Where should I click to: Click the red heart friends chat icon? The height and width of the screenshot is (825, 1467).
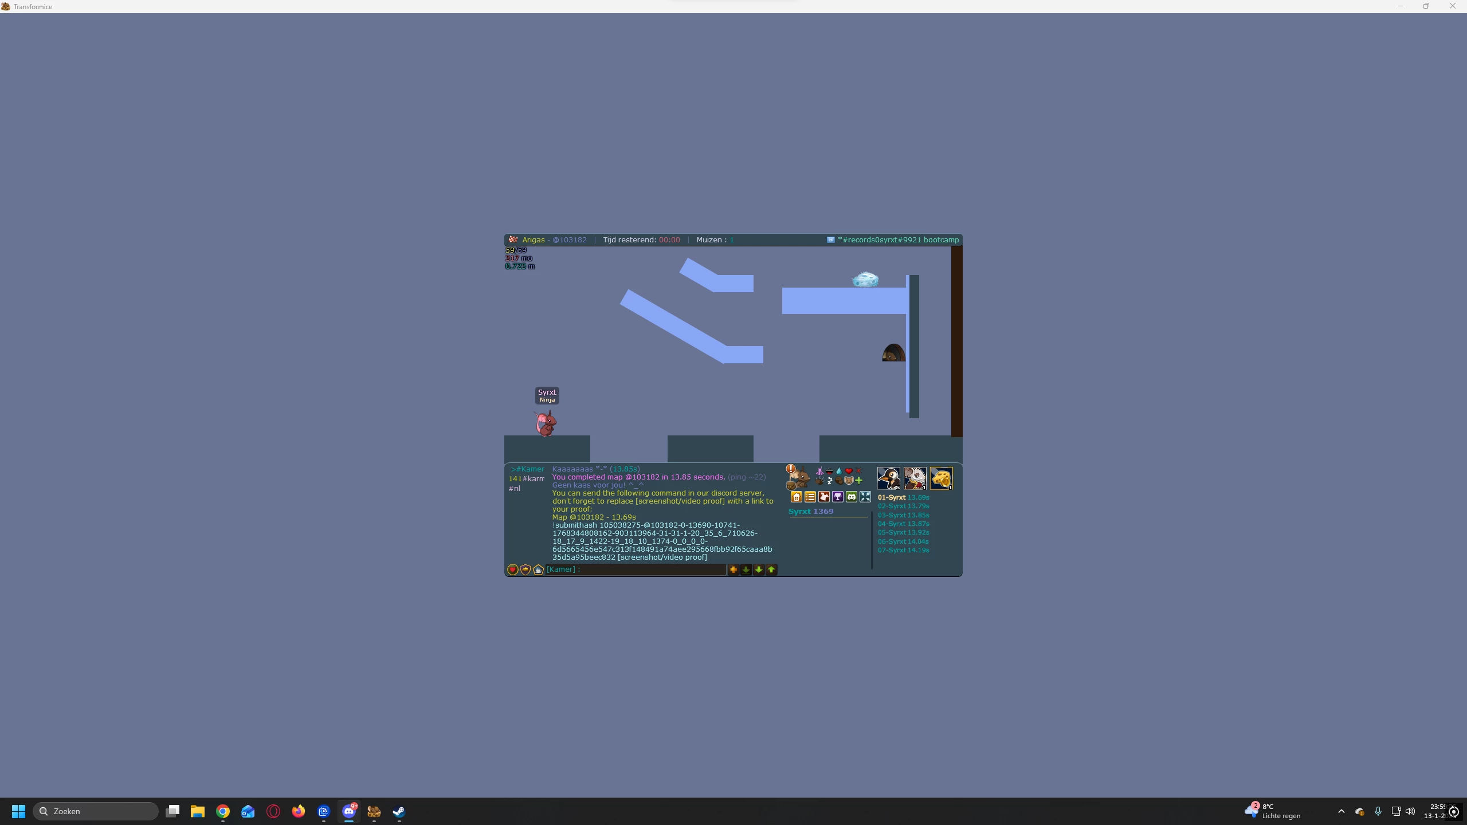(x=513, y=569)
